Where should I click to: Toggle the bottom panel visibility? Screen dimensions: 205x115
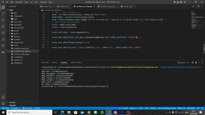(178, 2)
